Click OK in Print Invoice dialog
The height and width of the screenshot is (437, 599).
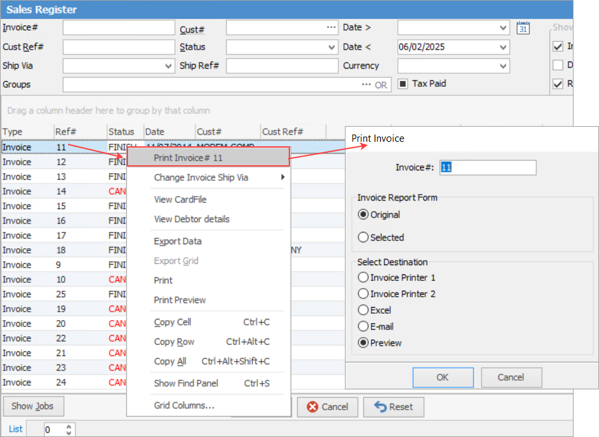(x=442, y=377)
